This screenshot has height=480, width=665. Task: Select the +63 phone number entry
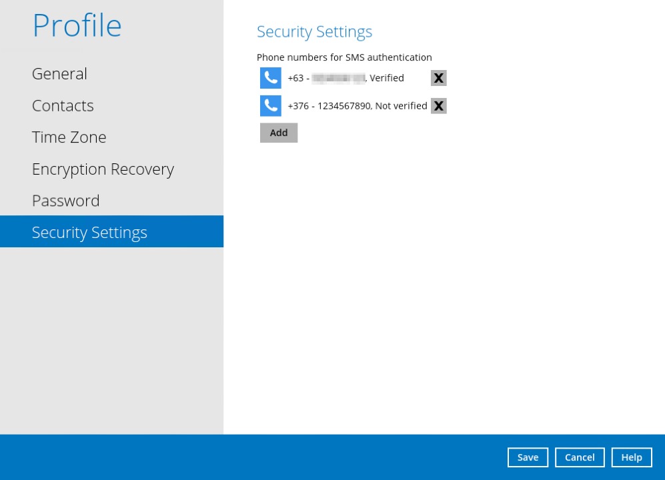click(x=327, y=78)
